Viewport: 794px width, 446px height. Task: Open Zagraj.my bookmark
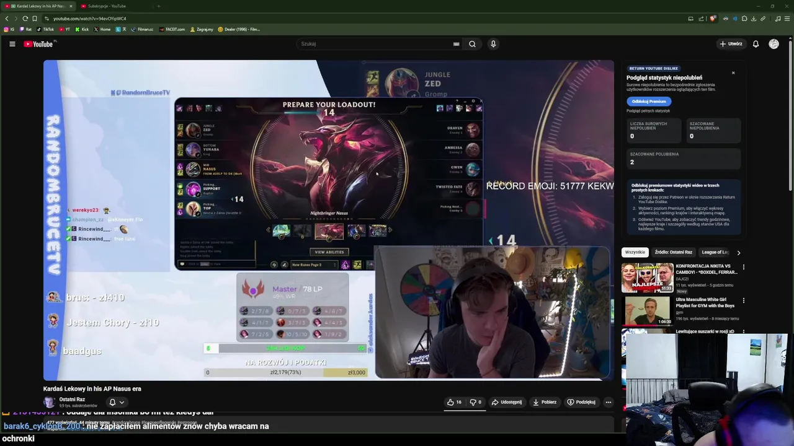tap(202, 29)
